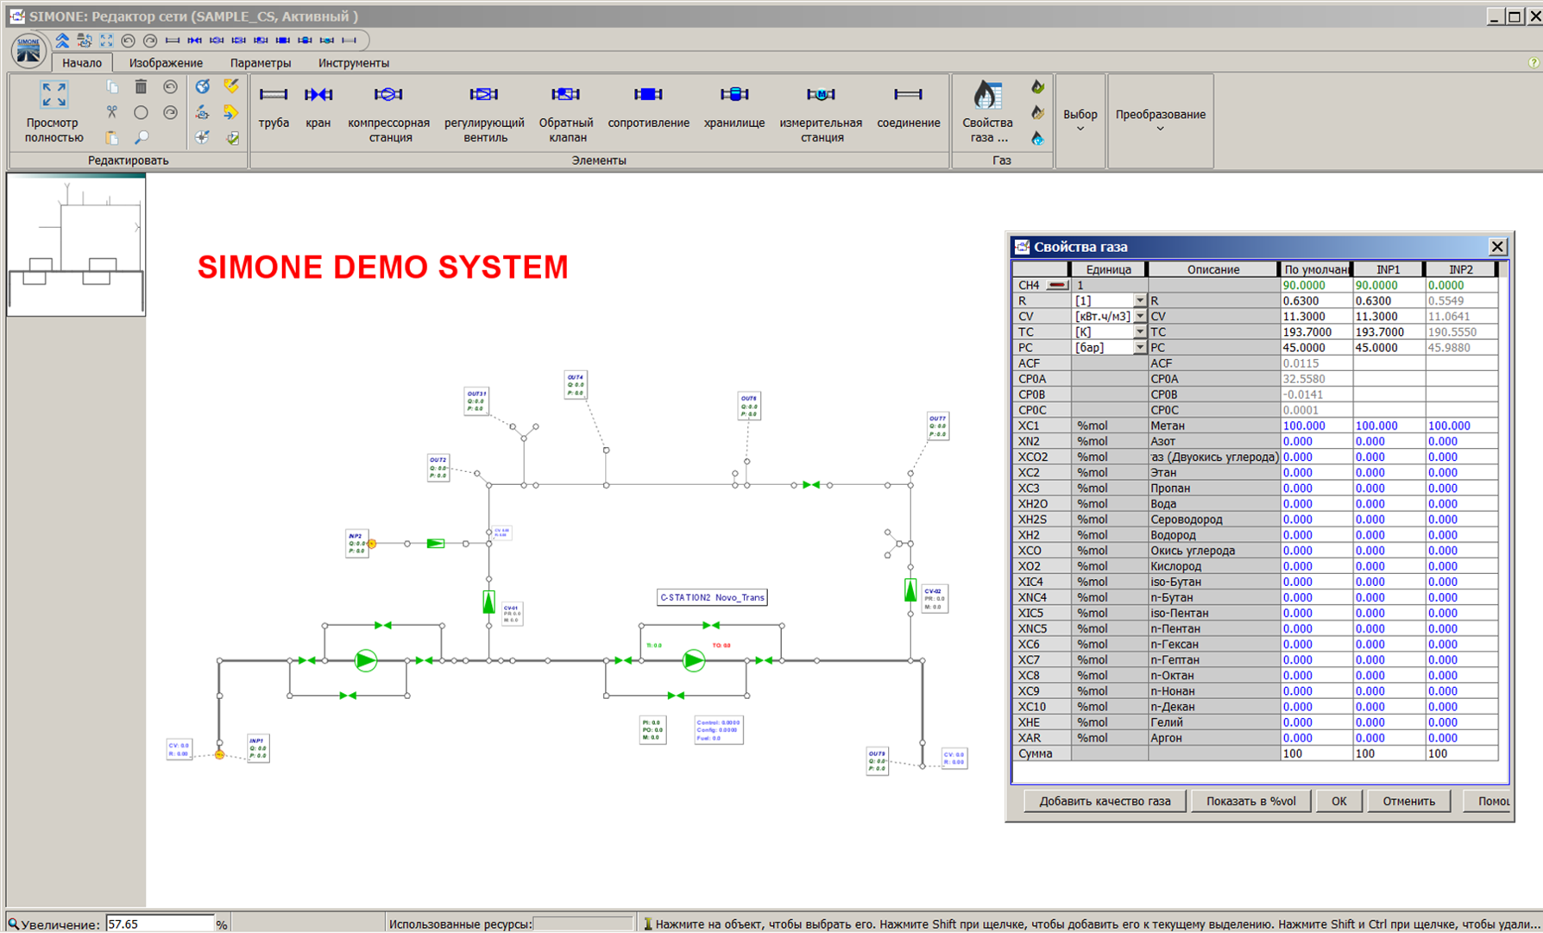Click the Увеличение zoom percentage field
Viewport: 1543px width, 933px height.
point(160,924)
